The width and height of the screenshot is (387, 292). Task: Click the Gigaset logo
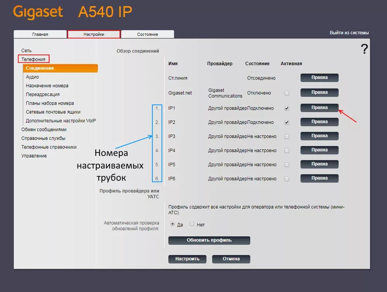click(x=38, y=12)
